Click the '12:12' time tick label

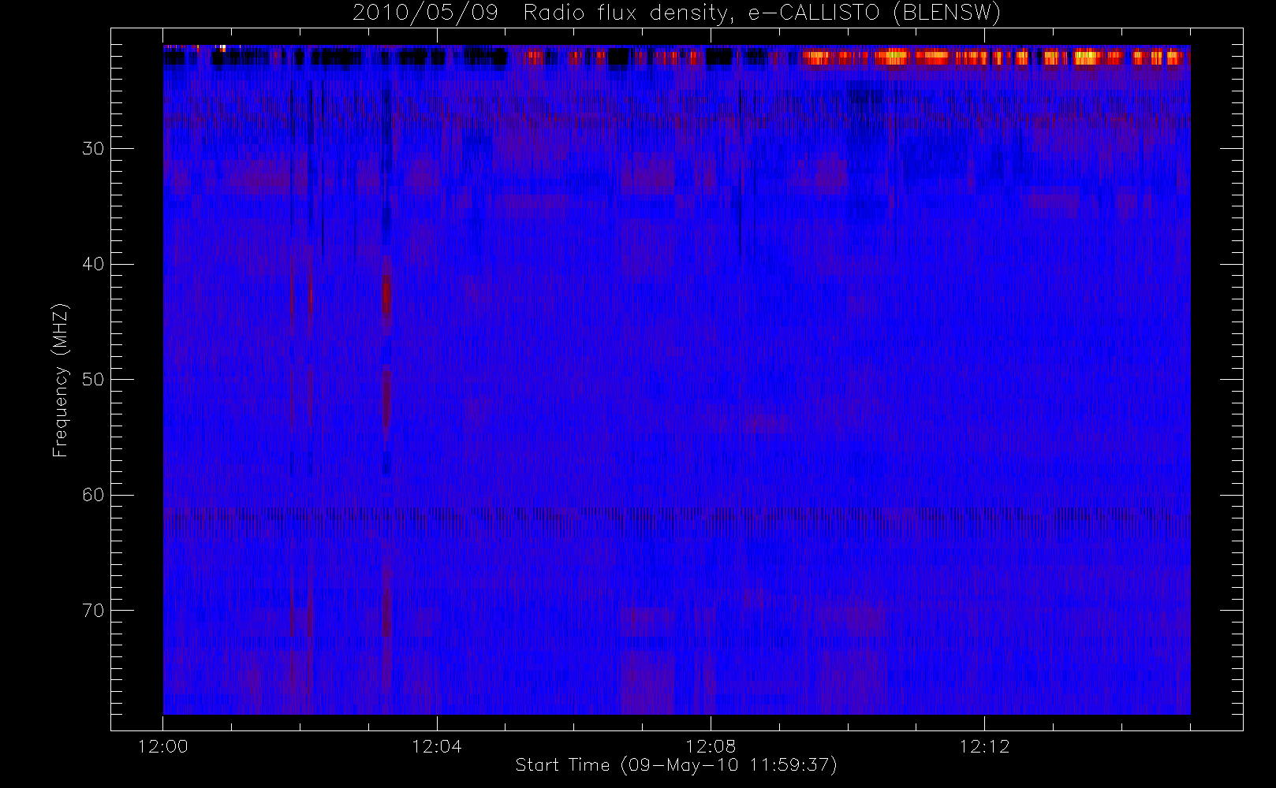pyautogui.click(x=984, y=746)
